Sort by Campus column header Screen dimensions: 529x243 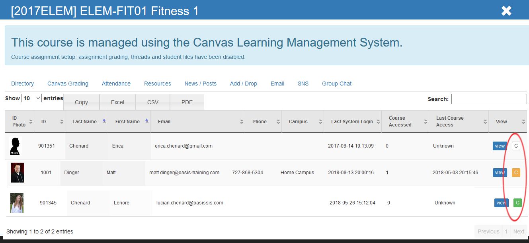click(x=303, y=121)
